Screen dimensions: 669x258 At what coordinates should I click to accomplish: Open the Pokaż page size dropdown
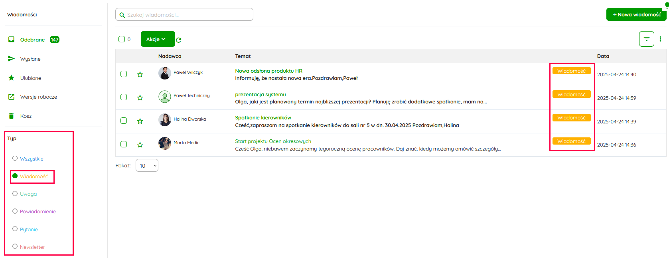click(147, 166)
